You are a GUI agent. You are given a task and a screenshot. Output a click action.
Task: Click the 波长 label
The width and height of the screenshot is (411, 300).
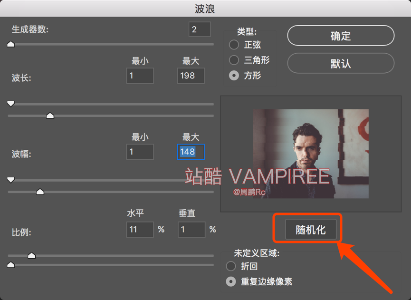(21, 77)
